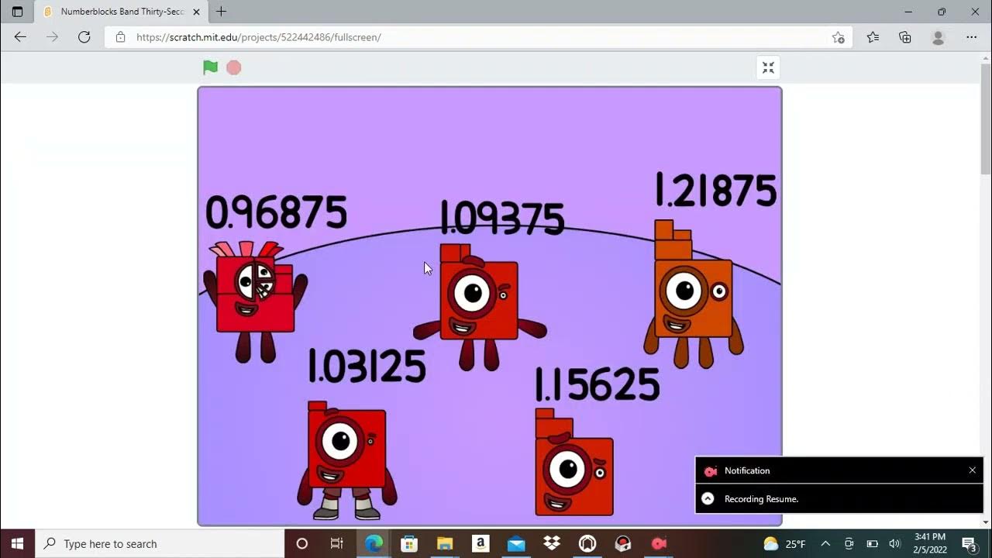Click the 1.15625 Numberblock character

(574, 463)
